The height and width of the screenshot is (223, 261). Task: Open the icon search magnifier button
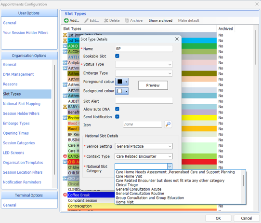[x=168, y=125]
